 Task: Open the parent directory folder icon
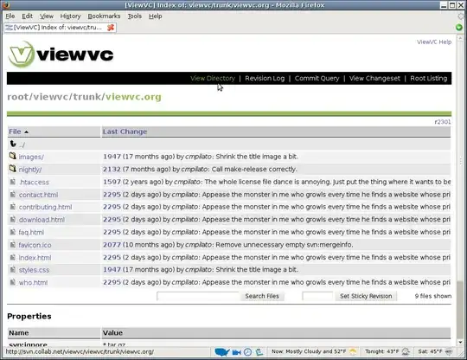(x=13, y=144)
